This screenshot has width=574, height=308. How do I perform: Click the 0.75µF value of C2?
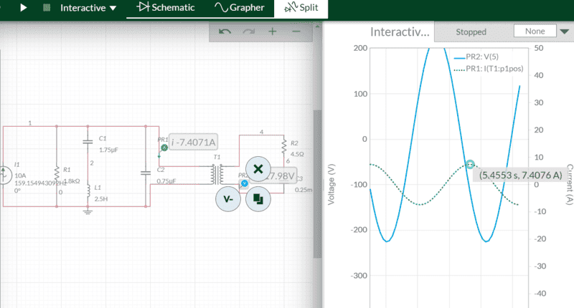tap(166, 181)
